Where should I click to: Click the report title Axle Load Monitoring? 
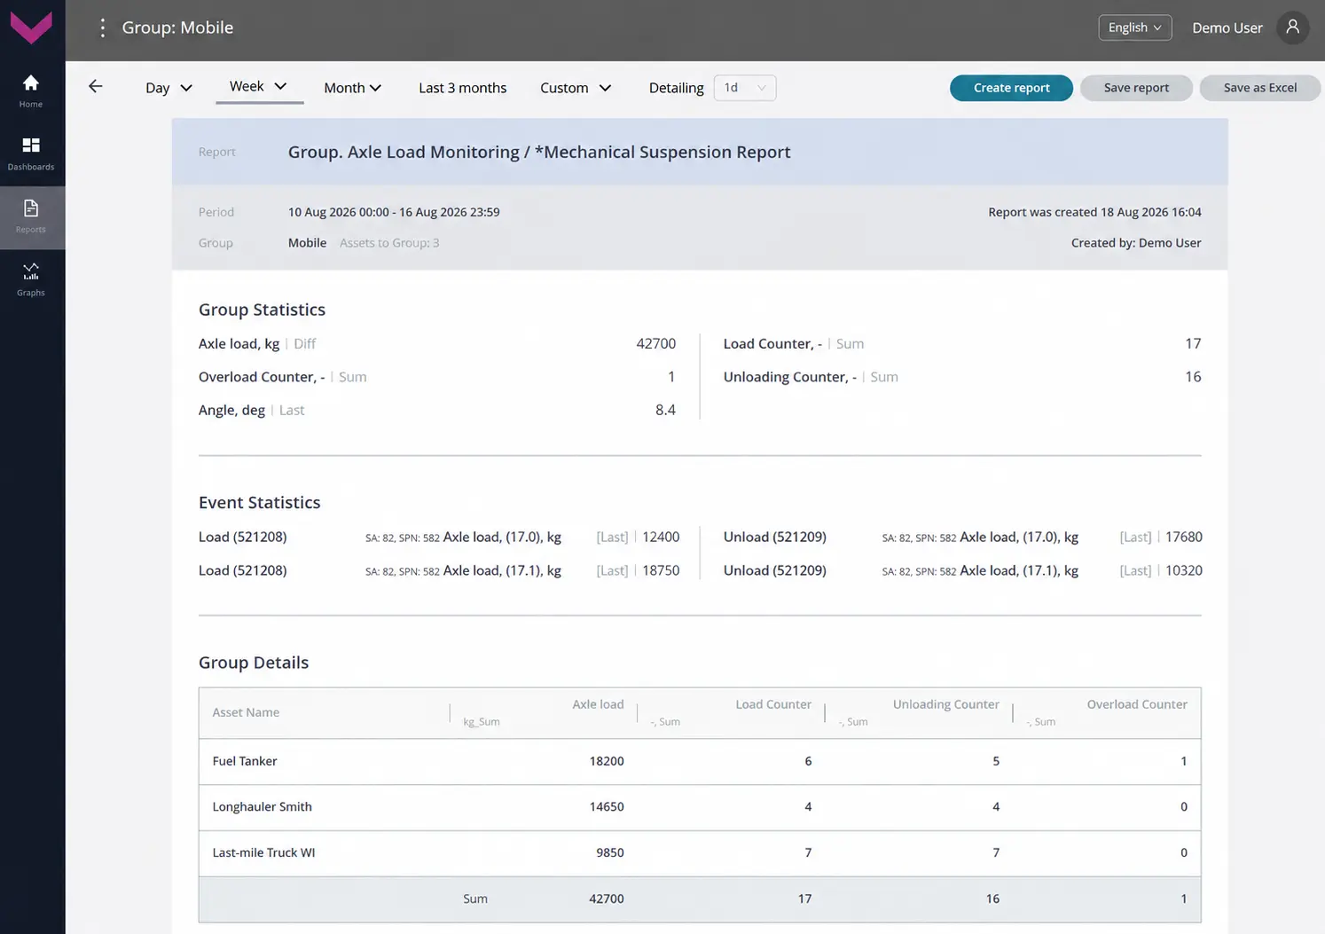539,152
